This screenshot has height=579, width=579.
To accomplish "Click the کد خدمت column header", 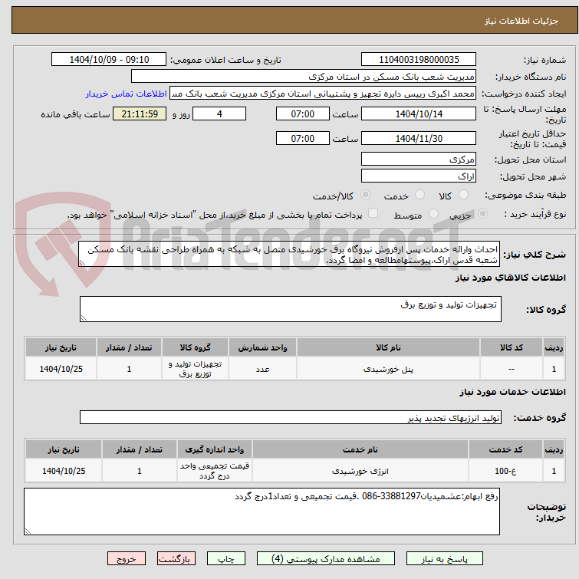I will point(505,449).
